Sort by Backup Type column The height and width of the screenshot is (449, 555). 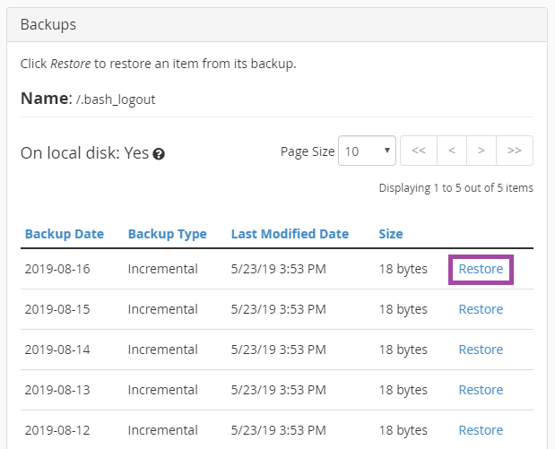[167, 234]
